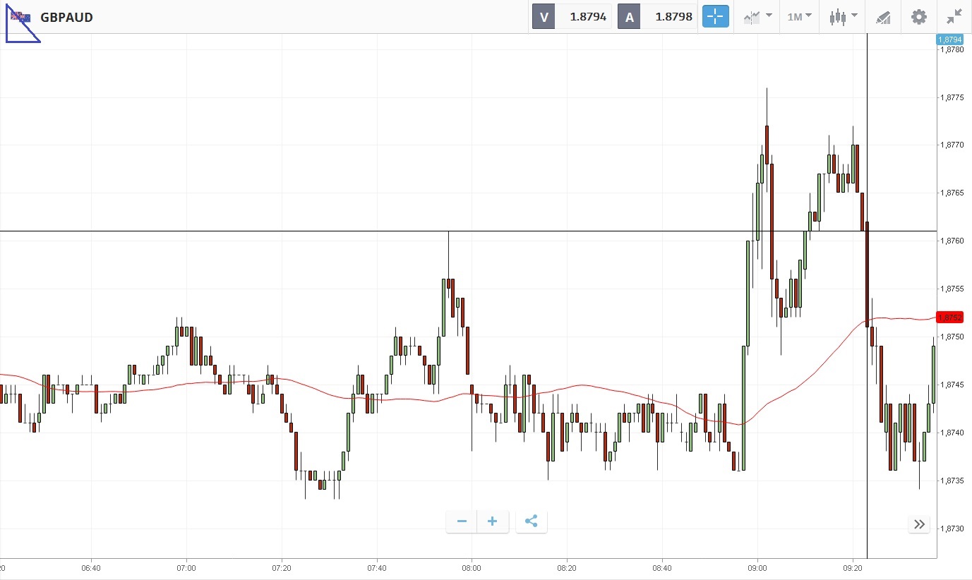The width and height of the screenshot is (972, 580).
Task: Open the 1M timeframe dropdown
Action: click(x=800, y=16)
